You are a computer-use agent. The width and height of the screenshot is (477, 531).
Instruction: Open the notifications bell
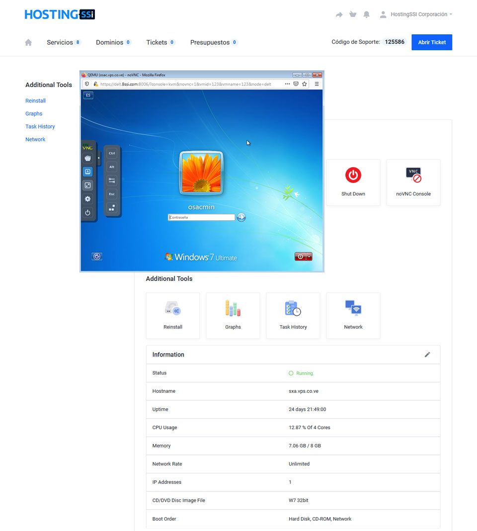(367, 14)
